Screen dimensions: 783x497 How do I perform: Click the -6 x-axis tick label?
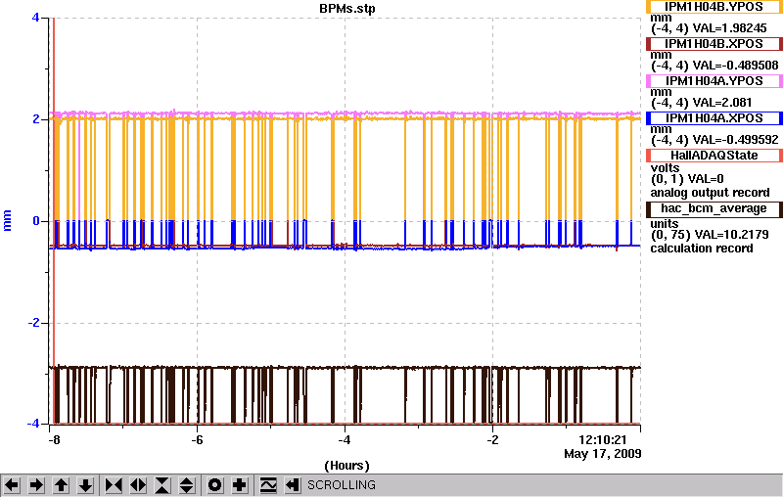(198, 440)
